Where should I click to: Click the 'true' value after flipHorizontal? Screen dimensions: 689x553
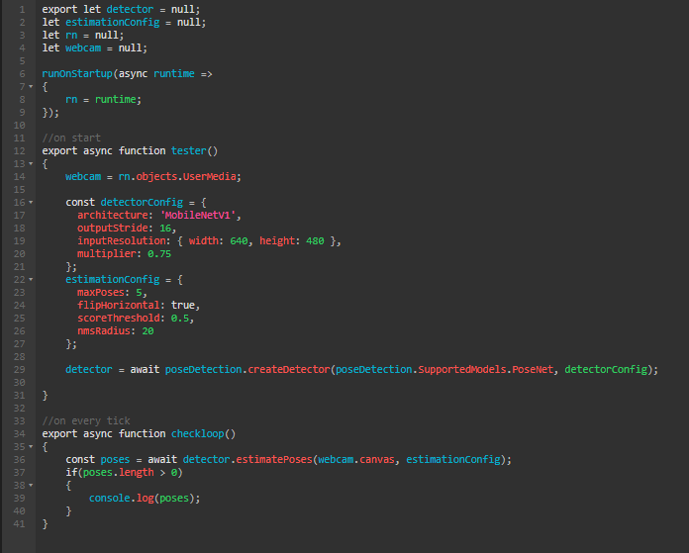click(x=183, y=306)
